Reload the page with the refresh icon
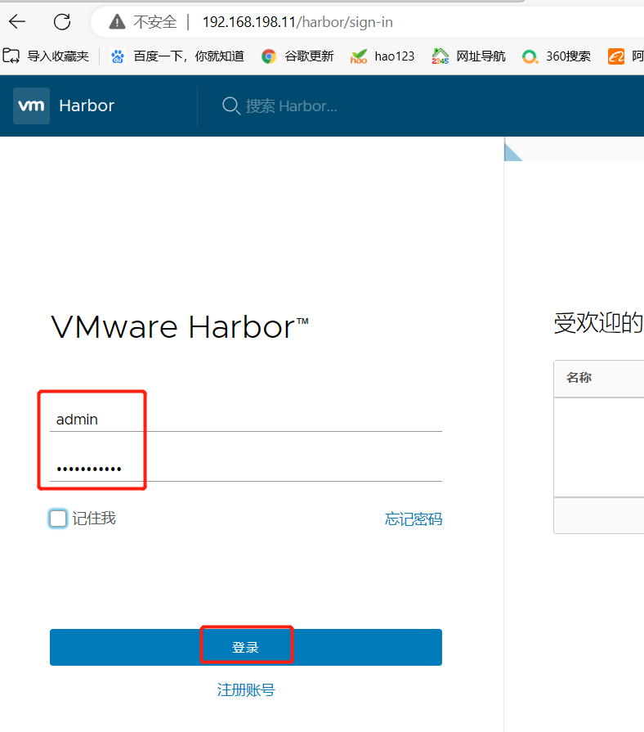Viewport: 644px width, 732px height. [x=62, y=21]
